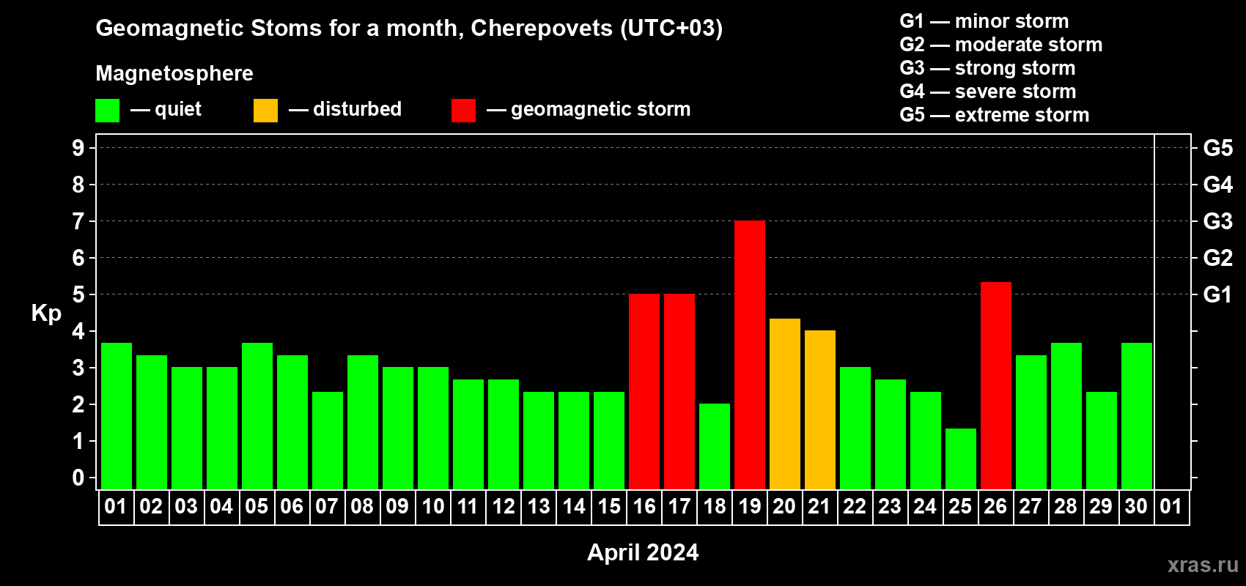Select the green bar for April 05
Viewport: 1246px width, 586px height.
[257, 416]
